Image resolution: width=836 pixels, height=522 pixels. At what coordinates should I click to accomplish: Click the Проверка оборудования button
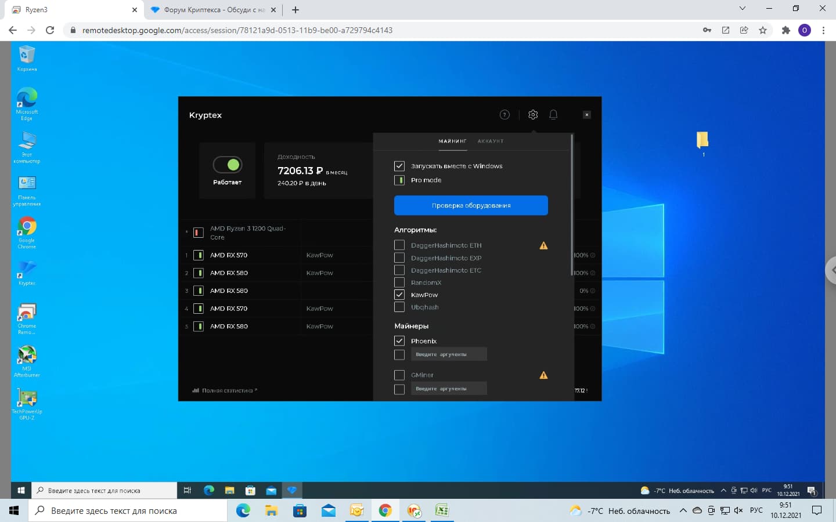coord(471,205)
